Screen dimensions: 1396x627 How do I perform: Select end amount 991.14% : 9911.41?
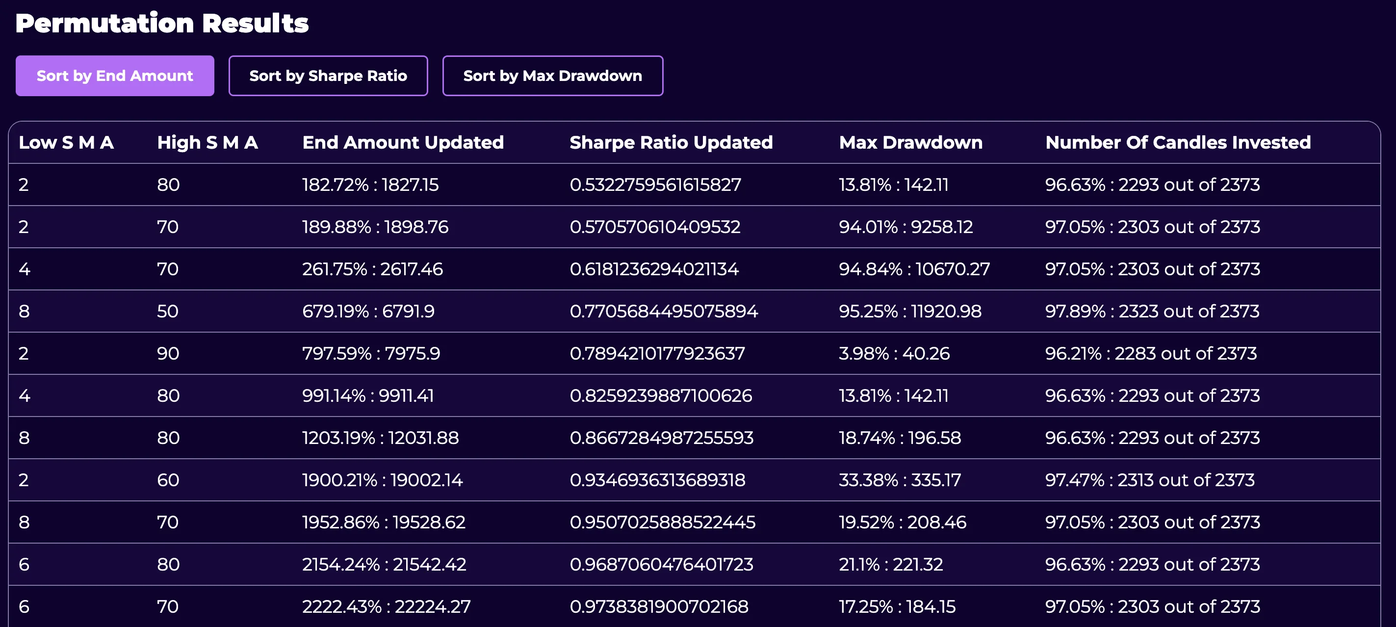point(368,396)
